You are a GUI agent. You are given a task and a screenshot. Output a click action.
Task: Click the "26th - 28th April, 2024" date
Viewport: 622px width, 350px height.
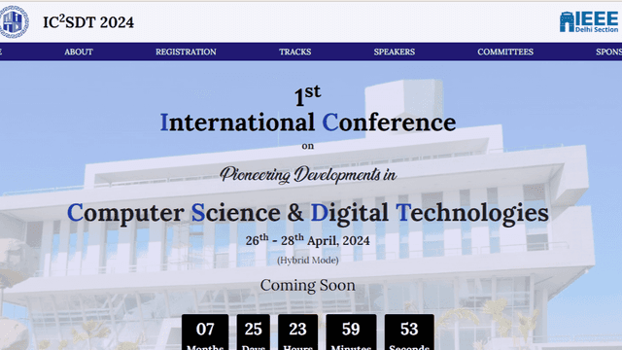tap(308, 240)
